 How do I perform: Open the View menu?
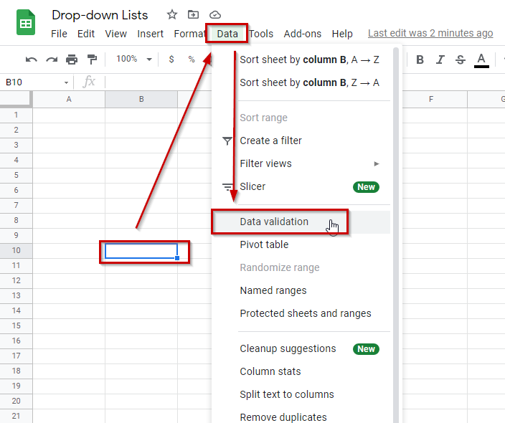(x=116, y=34)
